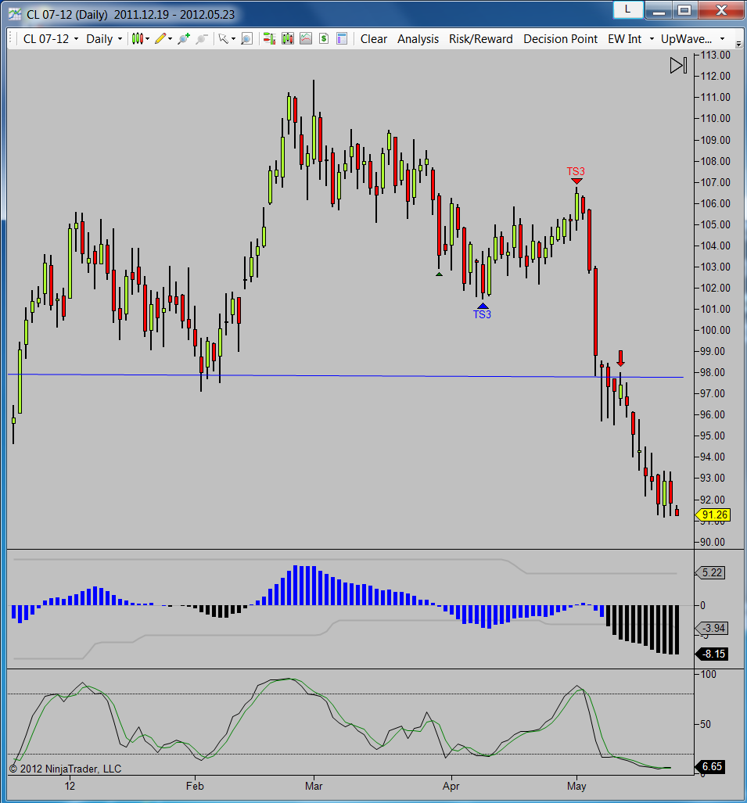The width and height of the screenshot is (747, 803).
Task: Open the indicators line chart icon
Action: 306,39
